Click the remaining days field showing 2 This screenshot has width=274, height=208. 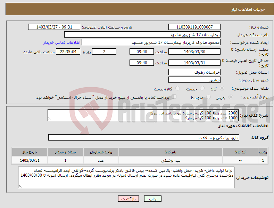coord(104,51)
